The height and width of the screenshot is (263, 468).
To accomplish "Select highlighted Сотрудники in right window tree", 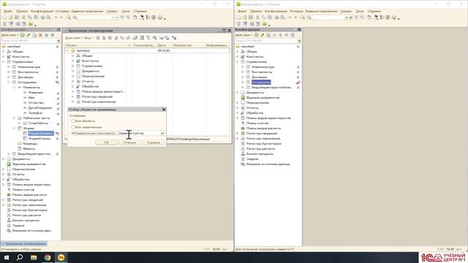I will 261,82.
